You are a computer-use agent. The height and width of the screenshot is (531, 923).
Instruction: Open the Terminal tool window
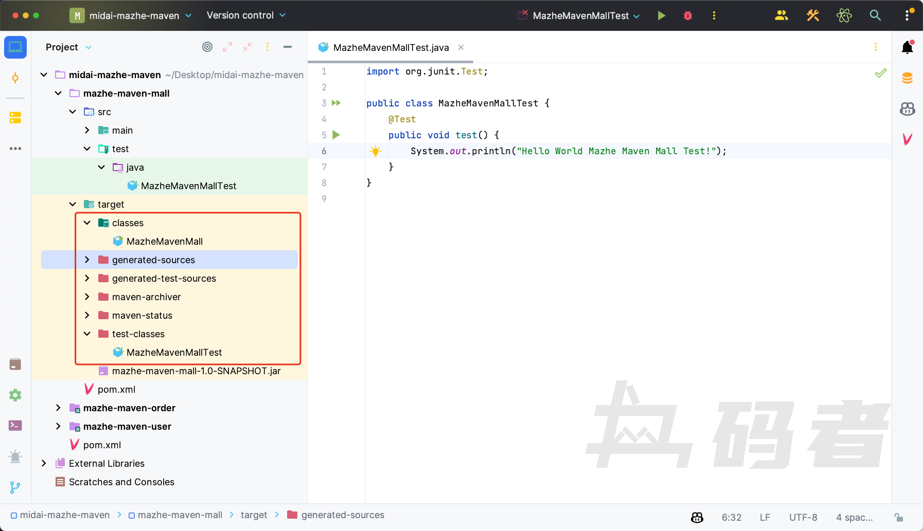tap(15, 426)
